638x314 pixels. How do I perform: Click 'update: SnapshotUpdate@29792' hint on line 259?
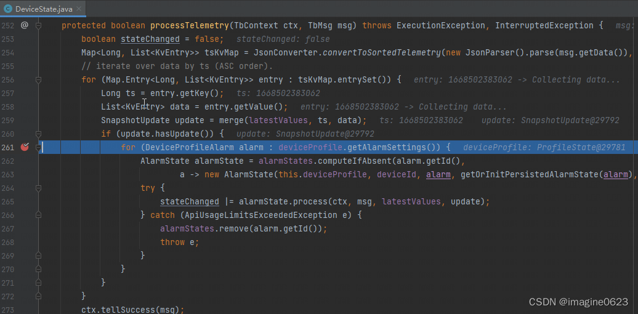551,121
